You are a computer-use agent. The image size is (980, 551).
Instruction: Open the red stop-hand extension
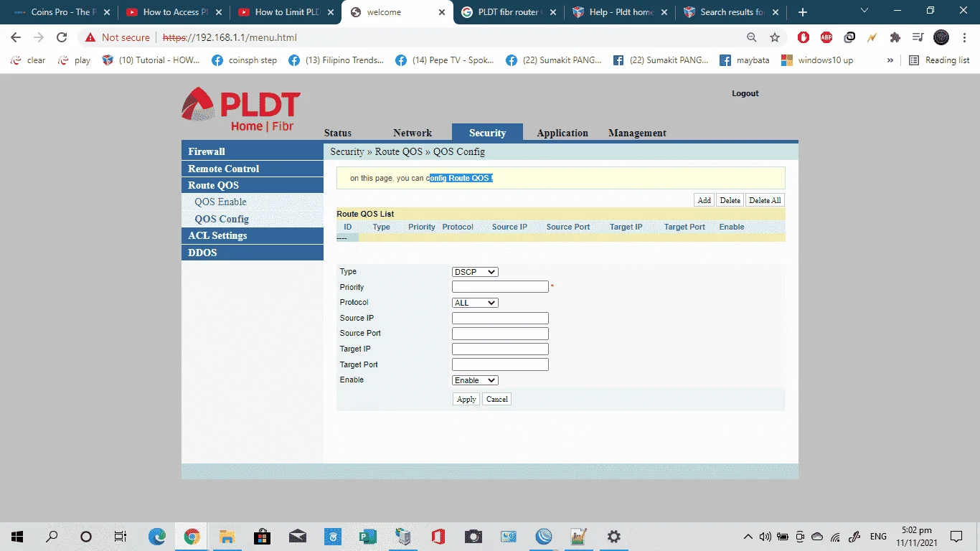pyautogui.click(x=804, y=37)
